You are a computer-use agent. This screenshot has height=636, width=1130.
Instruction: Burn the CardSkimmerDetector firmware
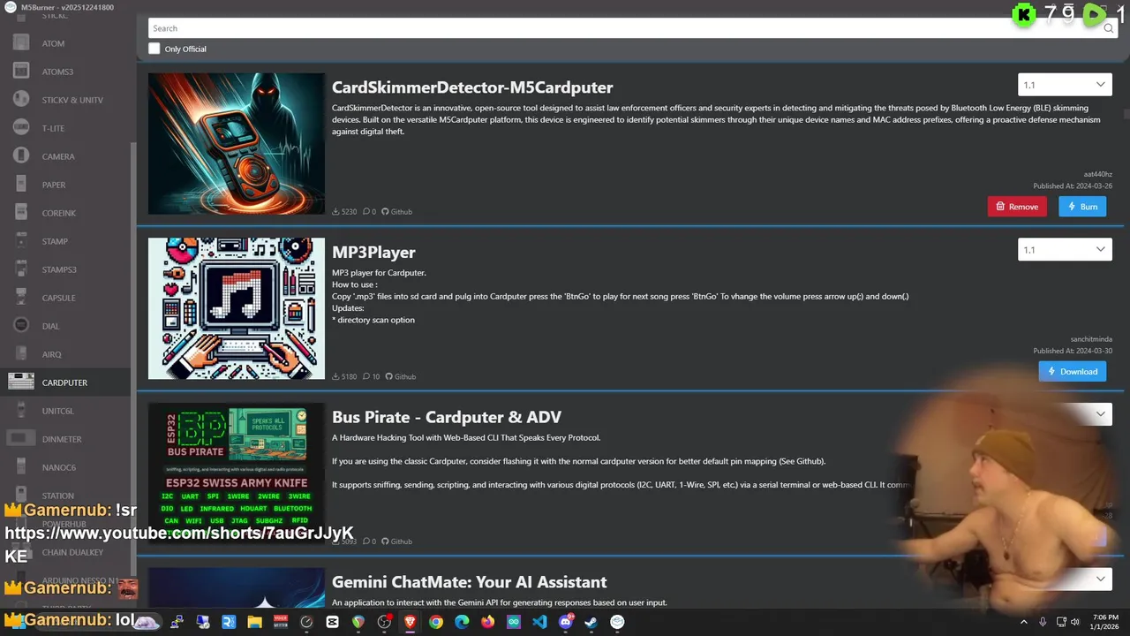tap(1082, 207)
